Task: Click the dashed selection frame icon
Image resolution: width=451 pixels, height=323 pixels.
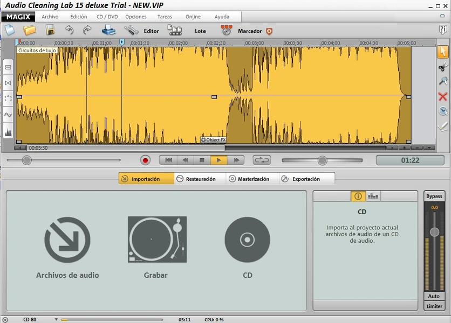Action: [8, 99]
